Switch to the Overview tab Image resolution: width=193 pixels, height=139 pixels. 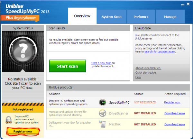pyautogui.click(x=82, y=16)
